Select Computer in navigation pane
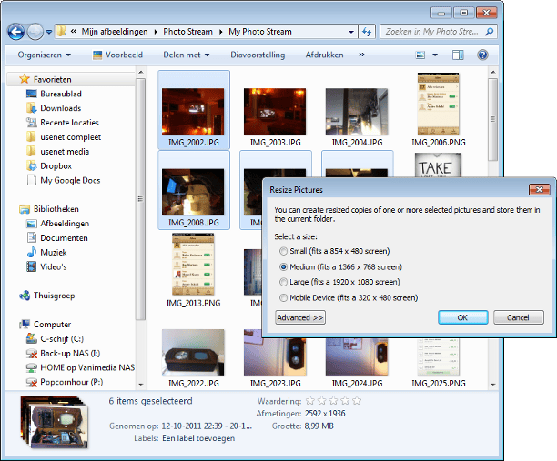Viewport: 557px width, 461px height. point(46,325)
